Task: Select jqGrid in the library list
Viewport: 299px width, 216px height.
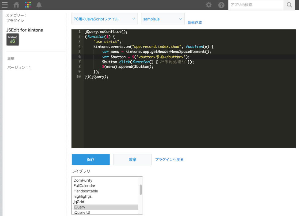Action: click(79, 202)
